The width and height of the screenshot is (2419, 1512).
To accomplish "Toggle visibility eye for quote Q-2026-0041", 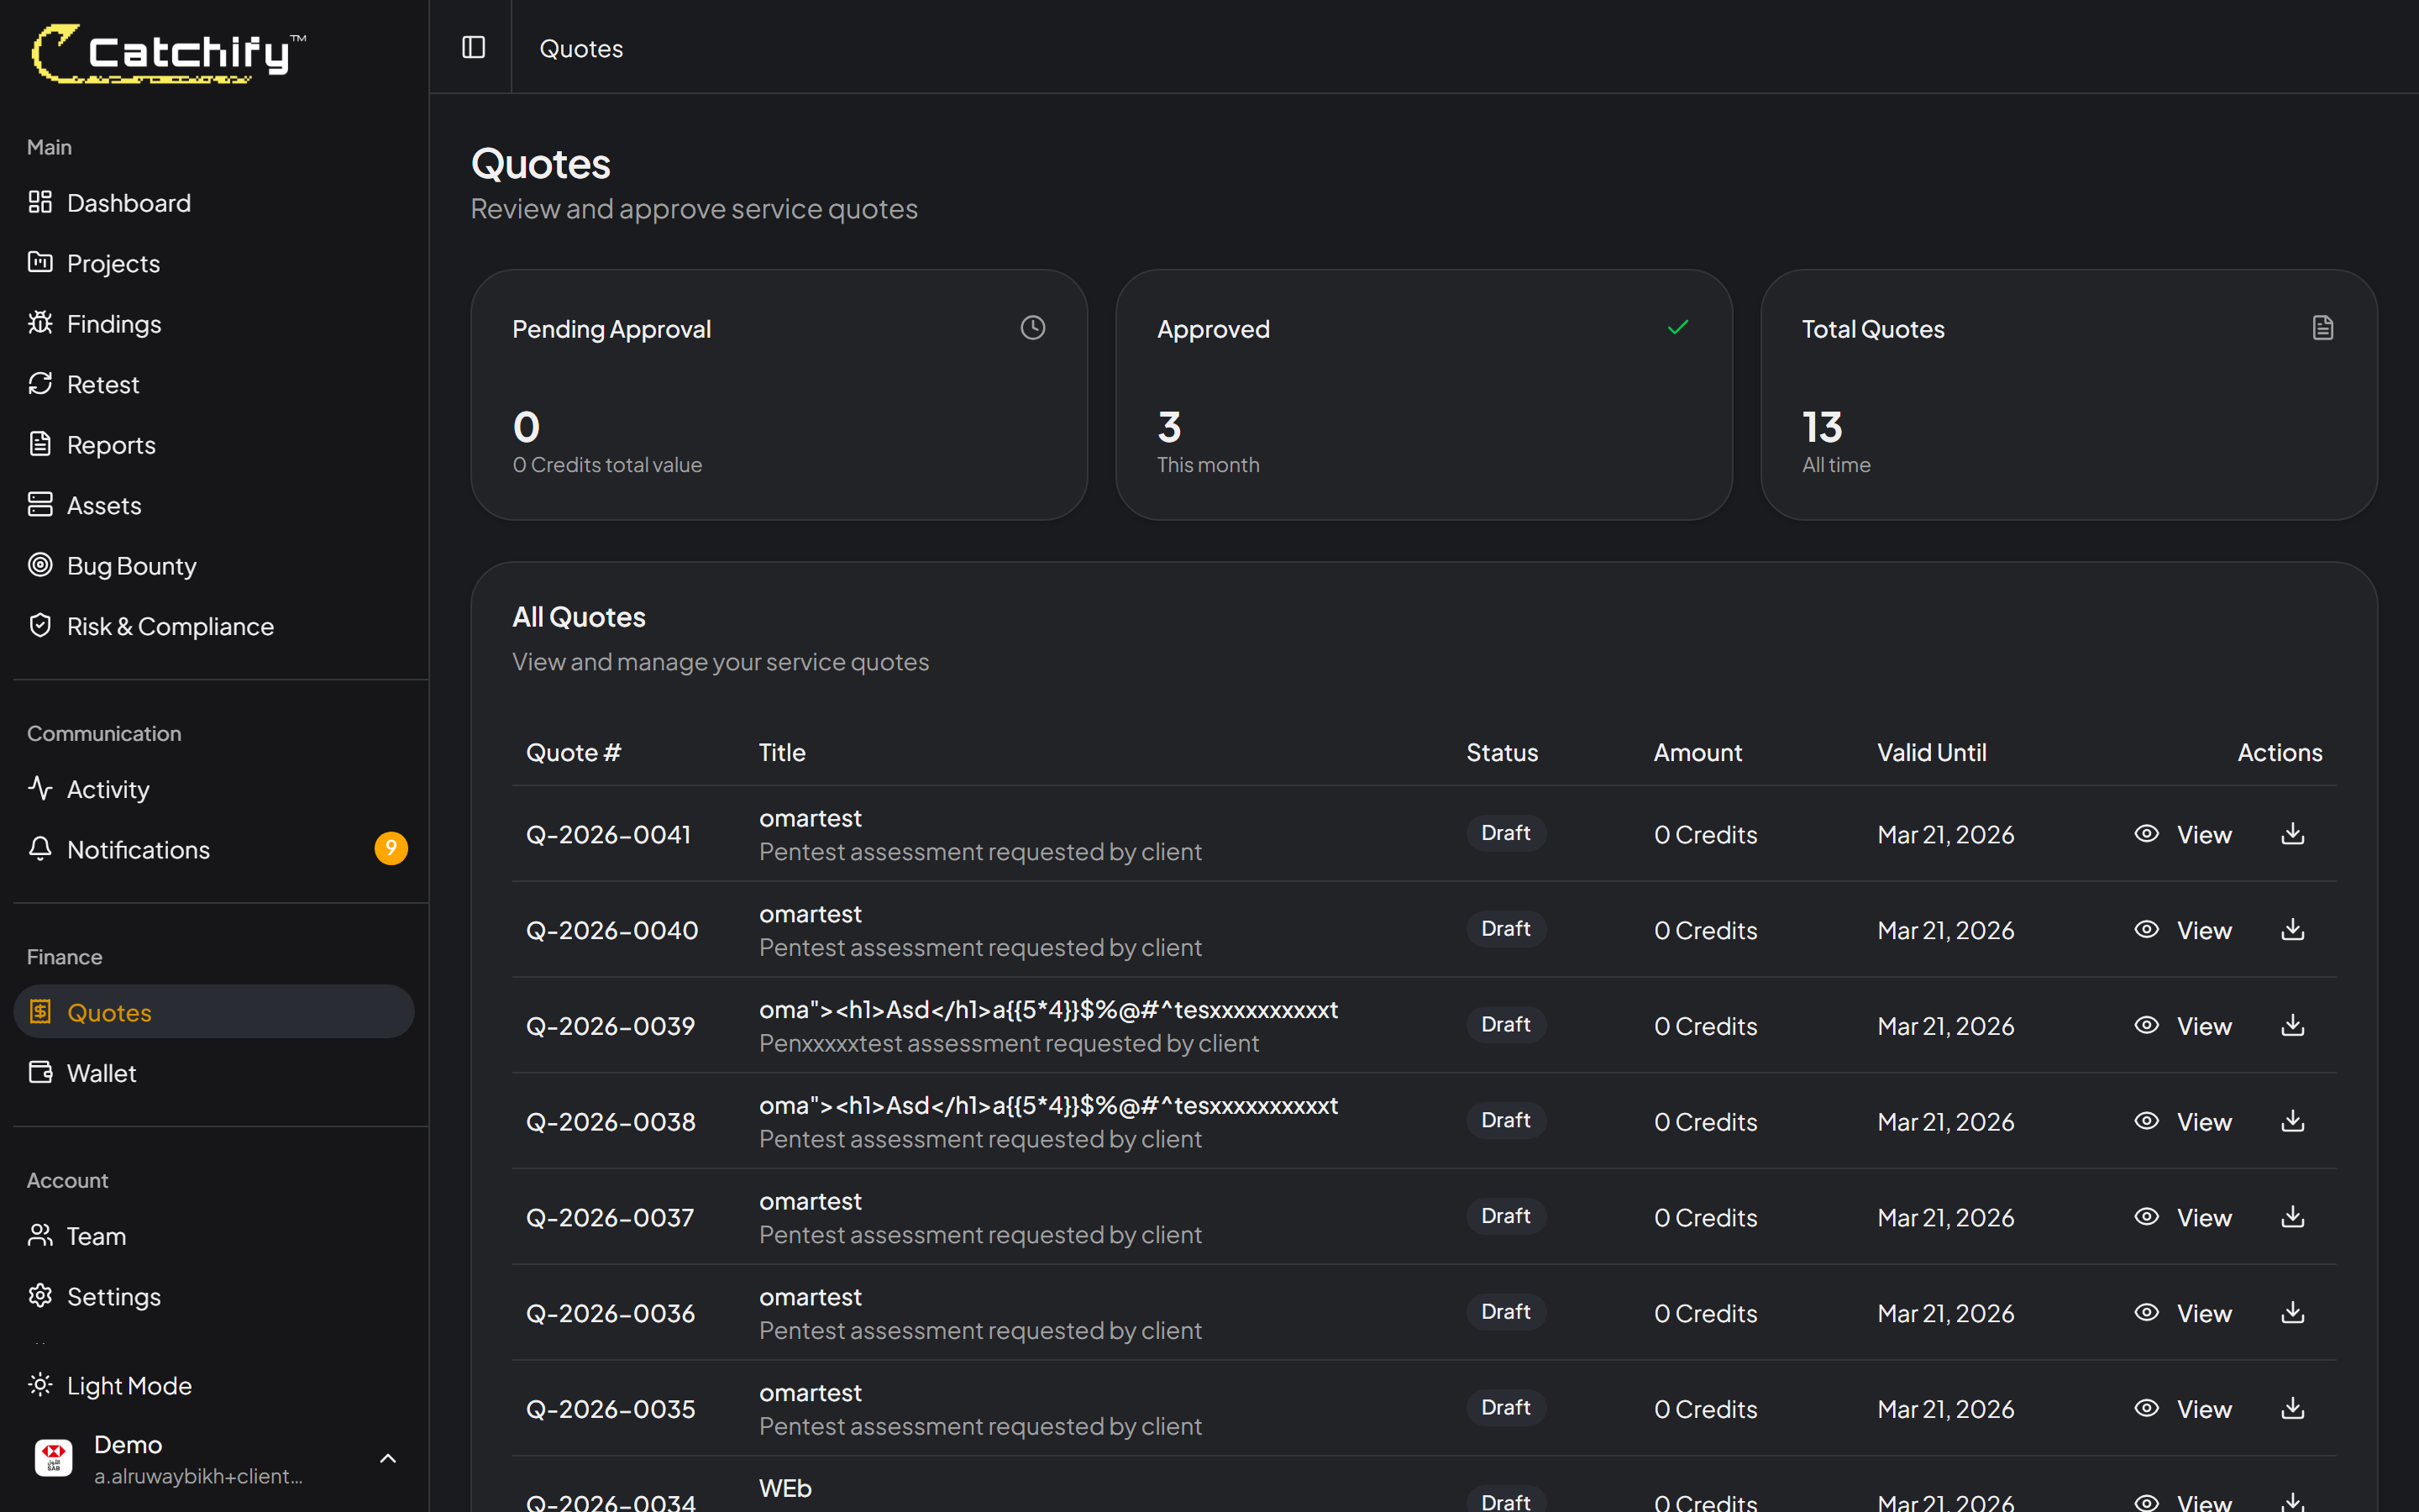I will [x=2146, y=834].
